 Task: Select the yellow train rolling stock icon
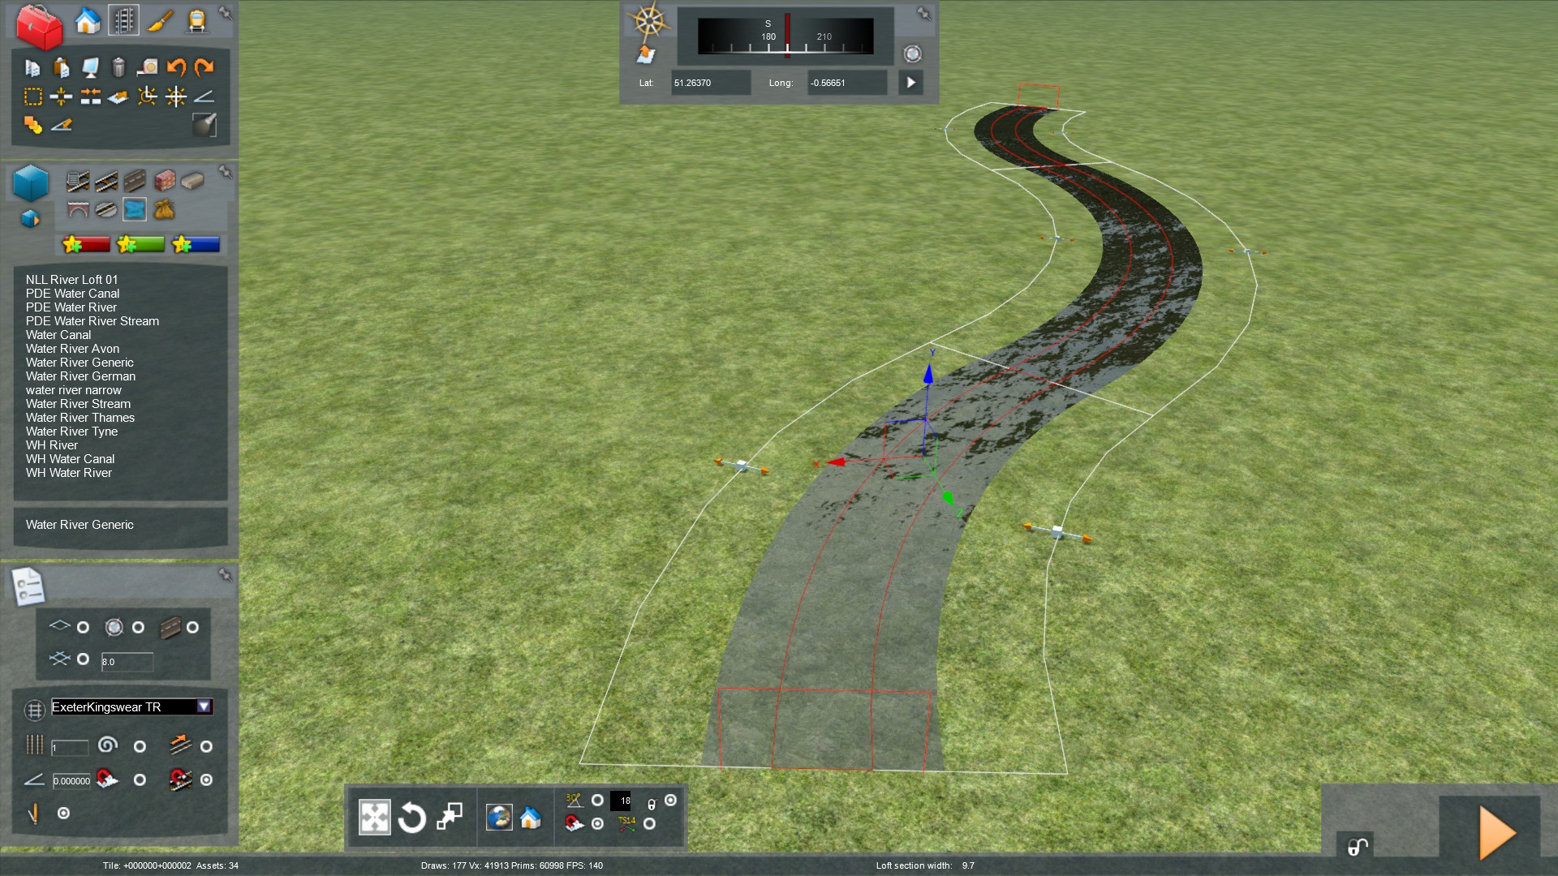point(196,21)
